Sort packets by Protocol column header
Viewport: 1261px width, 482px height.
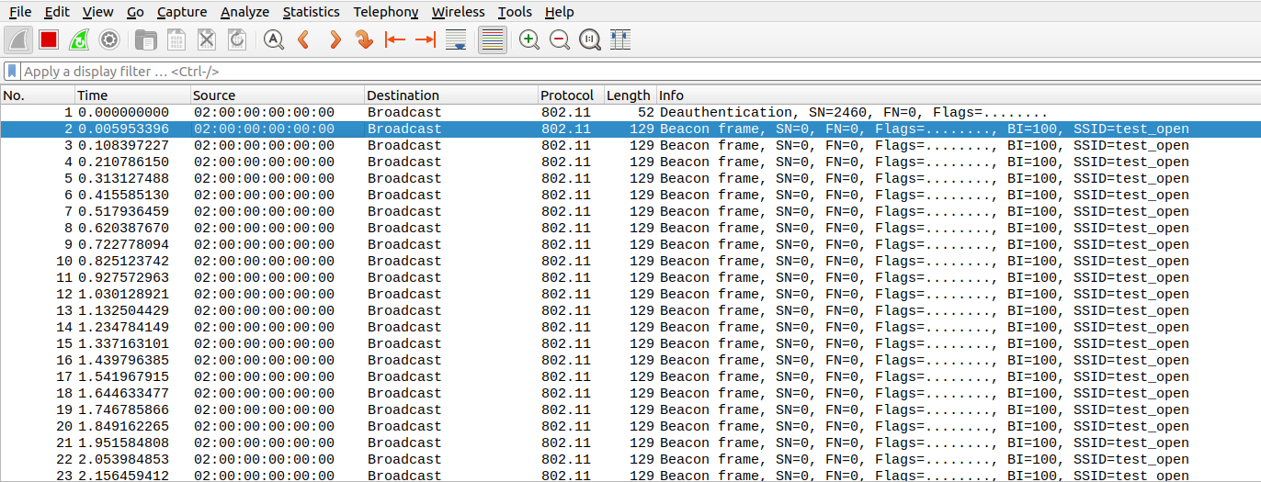[567, 95]
